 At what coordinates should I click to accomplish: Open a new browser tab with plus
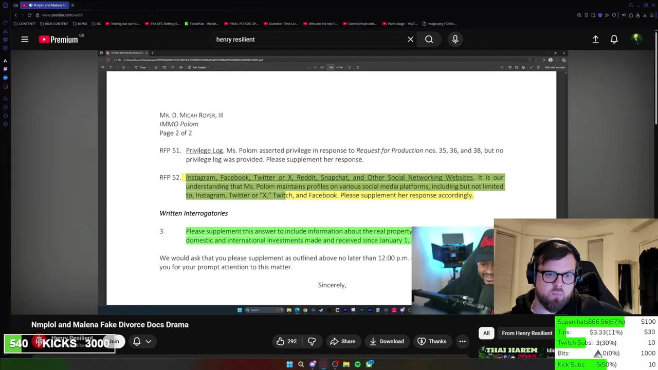tap(72, 5)
